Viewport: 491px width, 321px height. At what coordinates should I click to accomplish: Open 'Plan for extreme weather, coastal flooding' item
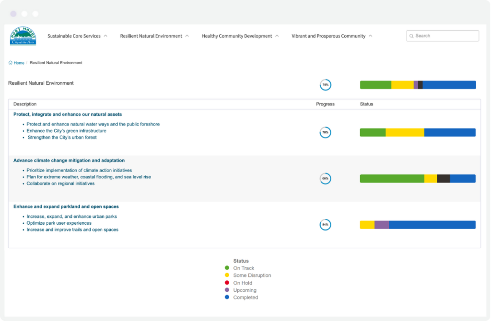(89, 177)
